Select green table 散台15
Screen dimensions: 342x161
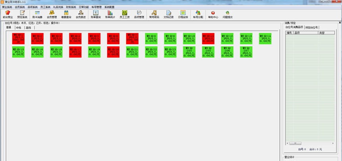click(x=18, y=52)
